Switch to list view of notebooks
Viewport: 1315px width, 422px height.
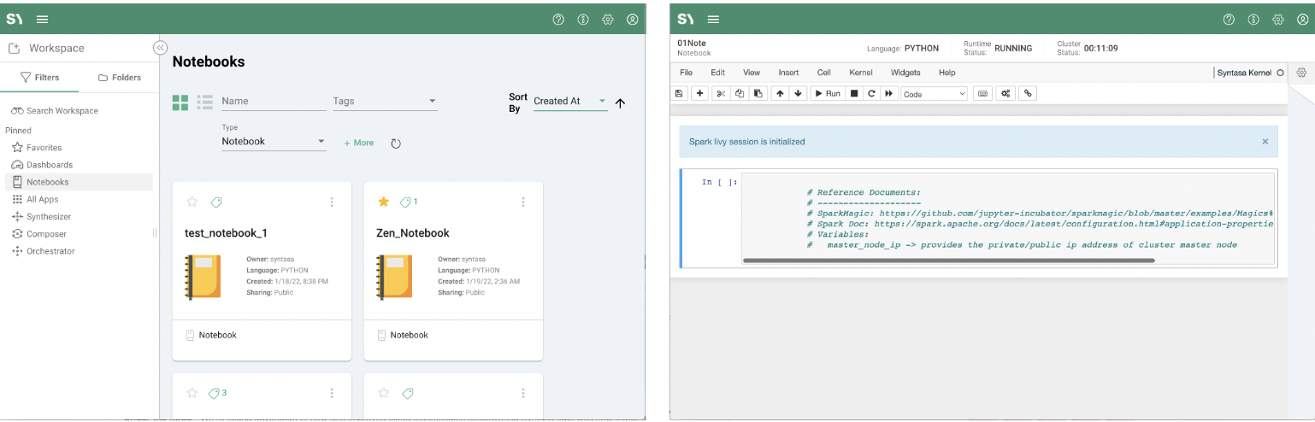click(204, 103)
